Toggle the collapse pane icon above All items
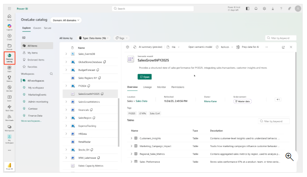Image resolution: width=307 pixels, height=177 pixels. tap(24, 37)
